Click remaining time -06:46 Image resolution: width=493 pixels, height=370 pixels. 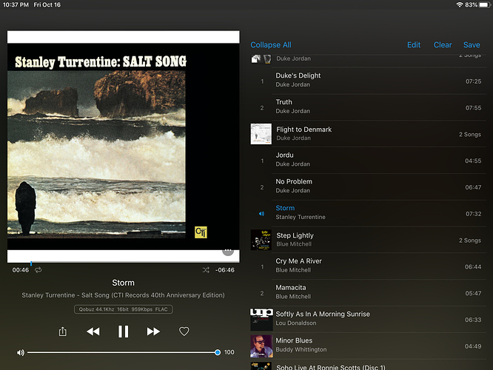click(x=225, y=270)
